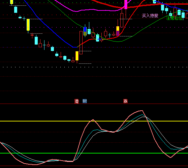188x168 pixels.
Task: Click the white dotted horizontal gridline
Action: [94, 67]
